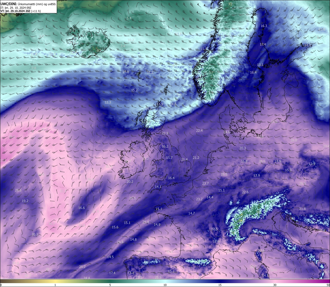Click the 25.5 value southwest of Britain
The image size is (330, 287).
[133, 198]
